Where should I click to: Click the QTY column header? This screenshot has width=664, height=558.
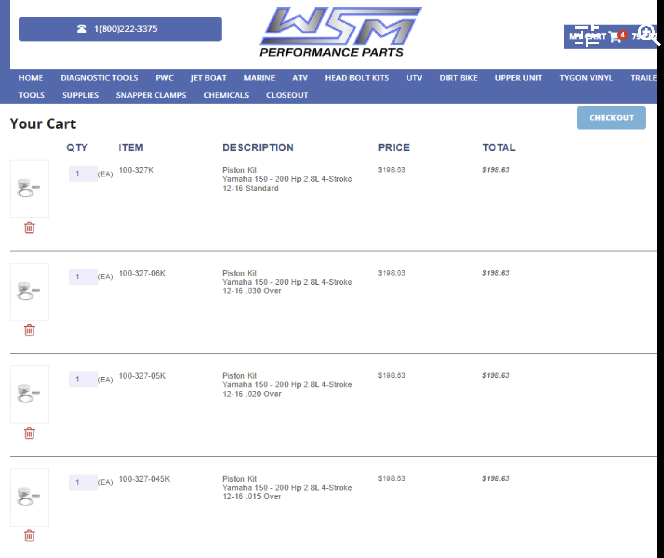(x=77, y=148)
